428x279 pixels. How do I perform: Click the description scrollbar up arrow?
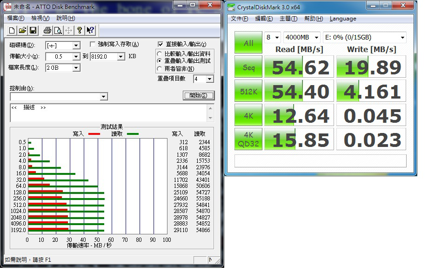[x=210, y=108]
